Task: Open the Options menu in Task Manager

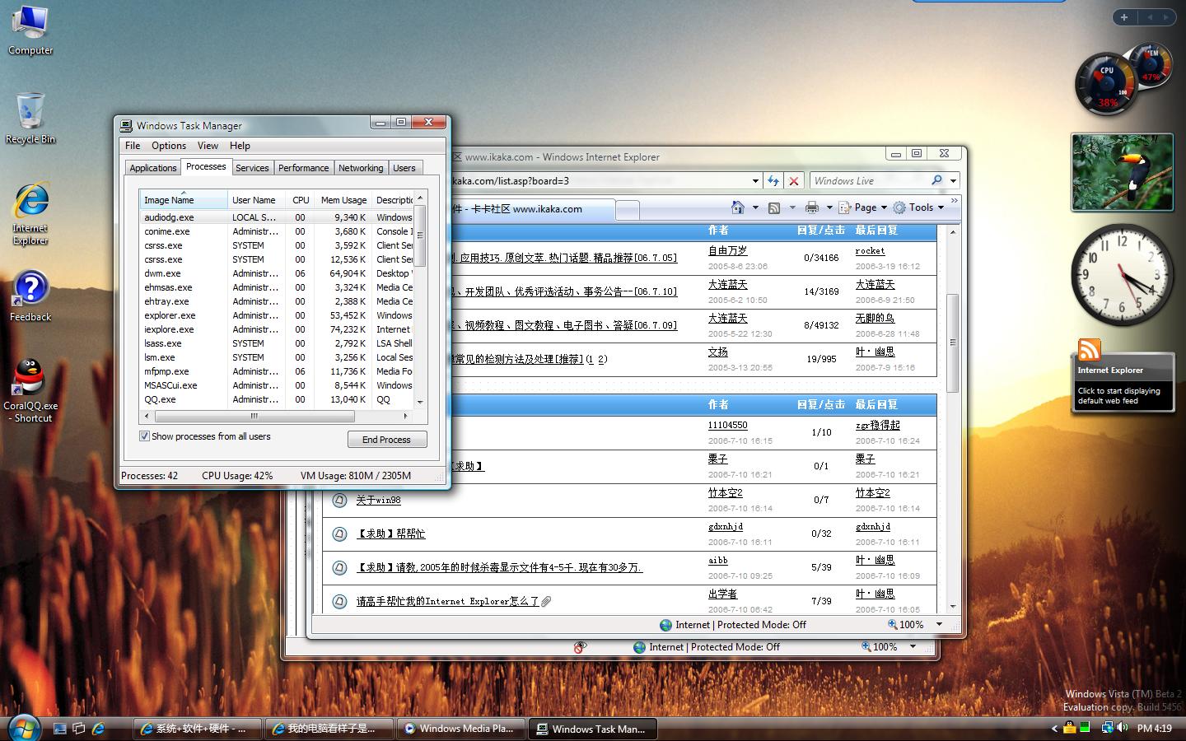Action: (x=168, y=146)
